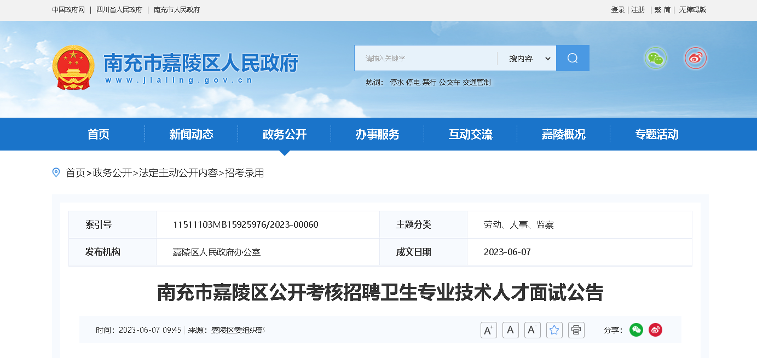Open the 政务公开 navigation tab
Screen dimensions: 757x358
(285, 134)
